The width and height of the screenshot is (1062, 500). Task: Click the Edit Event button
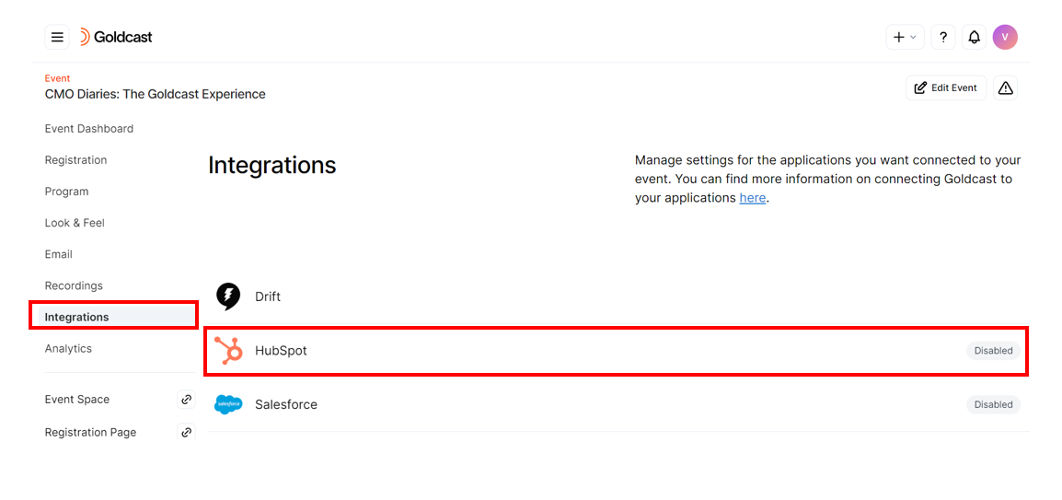point(945,87)
